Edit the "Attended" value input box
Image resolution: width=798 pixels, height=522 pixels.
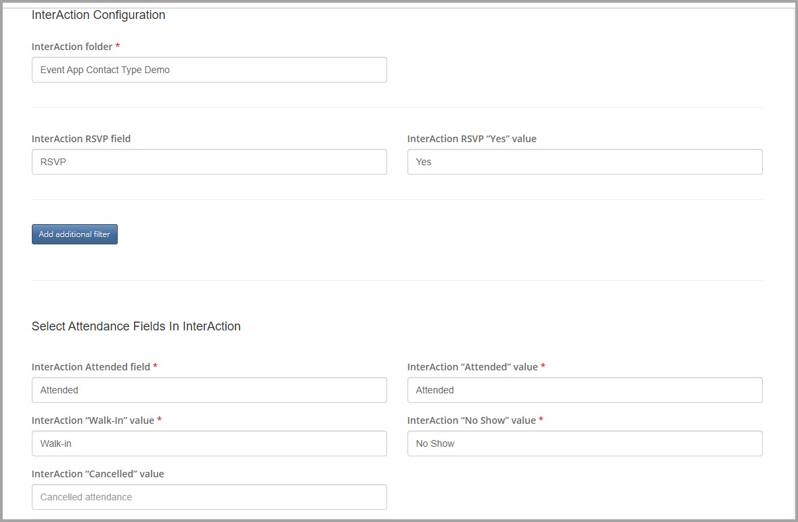(x=585, y=390)
